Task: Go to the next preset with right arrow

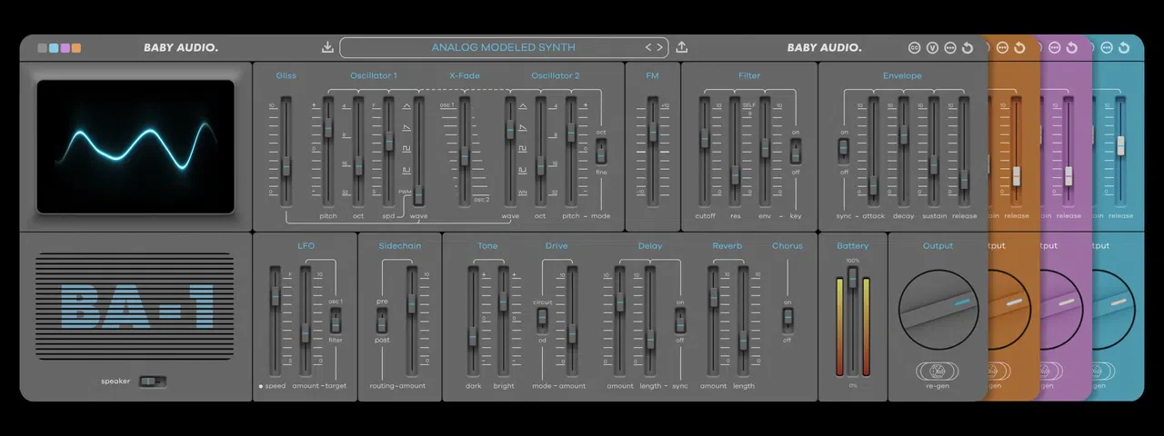Action: (x=661, y=47)
